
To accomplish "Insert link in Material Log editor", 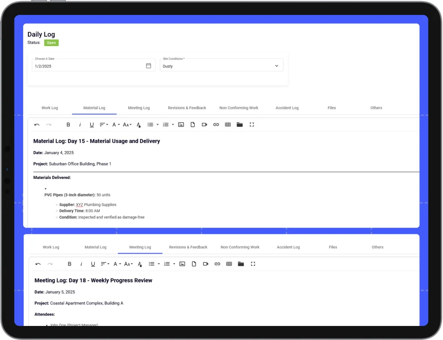I will pyautogui.click(x=216, y=125).
